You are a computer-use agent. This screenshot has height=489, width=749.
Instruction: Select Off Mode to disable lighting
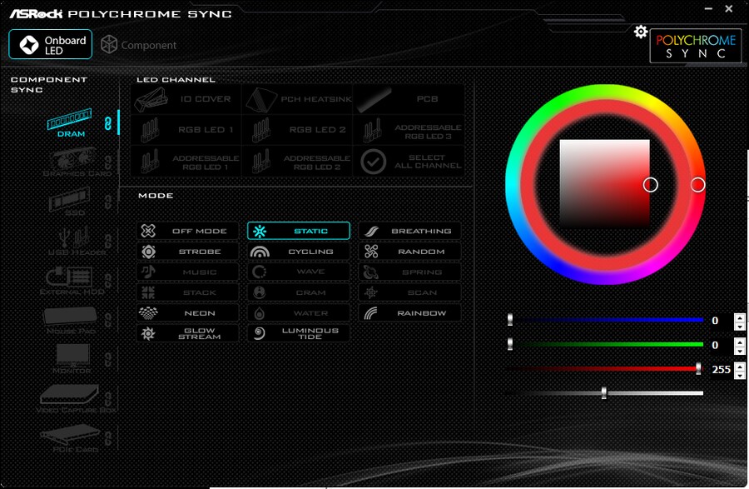[x=187, y=231]
